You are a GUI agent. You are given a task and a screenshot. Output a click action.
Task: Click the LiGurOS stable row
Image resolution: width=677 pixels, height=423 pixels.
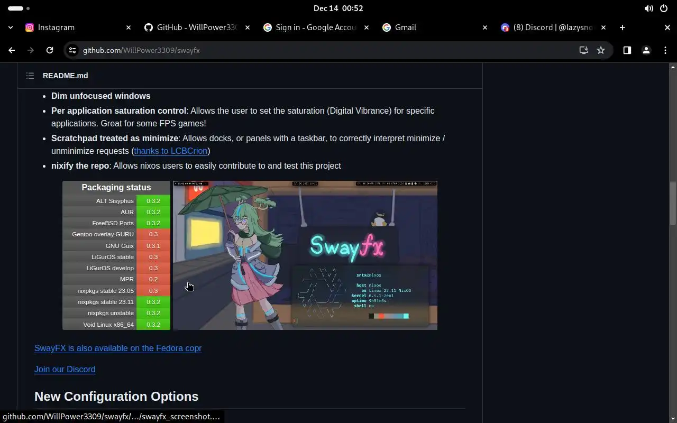[116, 257]
